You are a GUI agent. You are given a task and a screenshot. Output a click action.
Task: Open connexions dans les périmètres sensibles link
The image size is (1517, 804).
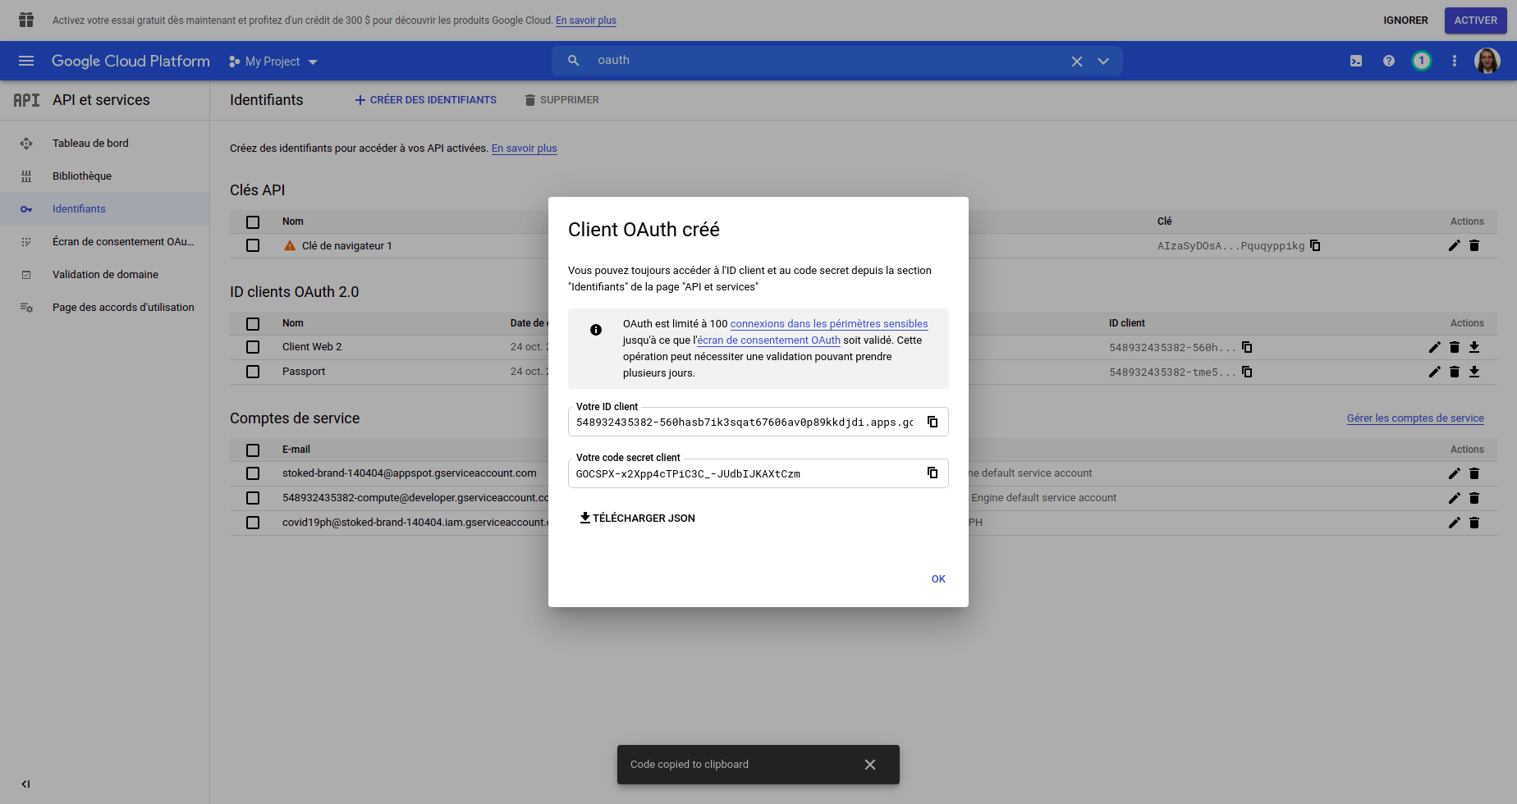coord(829,324)
